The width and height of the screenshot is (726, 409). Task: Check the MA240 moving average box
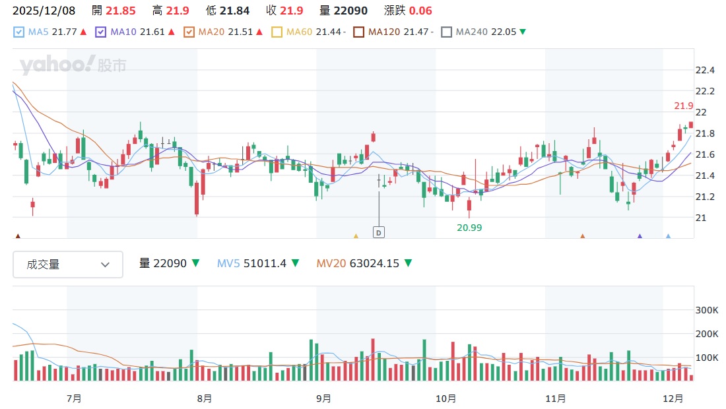point(447,32)
